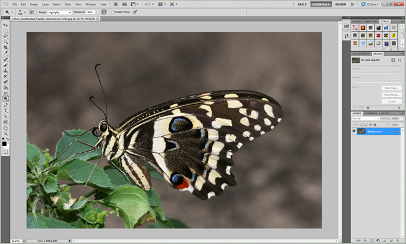
Task: Select the Eyedropper tool
Action: pyautogui.click(x=6, y=53)
